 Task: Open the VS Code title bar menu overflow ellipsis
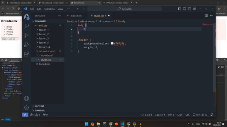68,9
